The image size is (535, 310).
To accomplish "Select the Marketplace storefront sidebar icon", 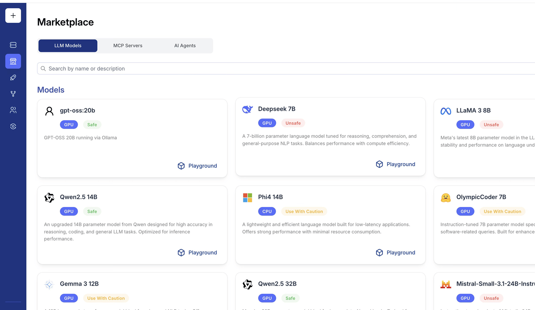I will pyautogui.click(x=13, y=61).
